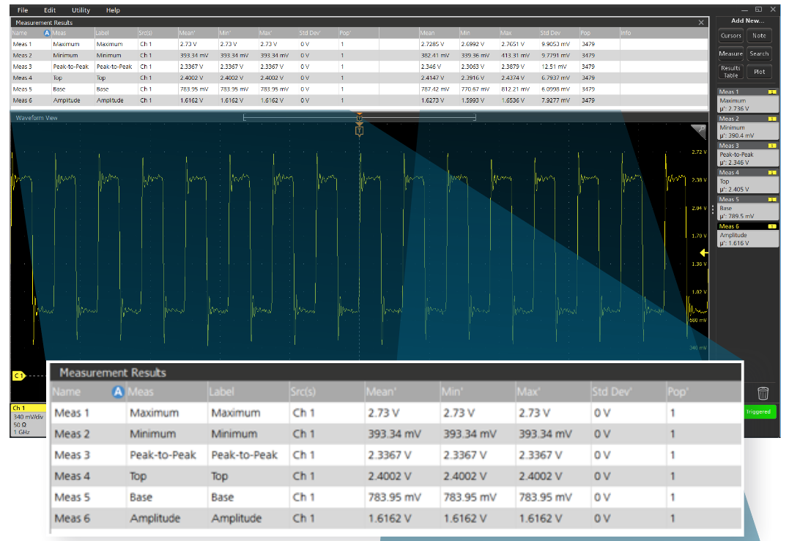Screen dimensions: 789x541
Task: Select the Meas 3 Peak-to-Peak badge
Action: click(747, 154)
